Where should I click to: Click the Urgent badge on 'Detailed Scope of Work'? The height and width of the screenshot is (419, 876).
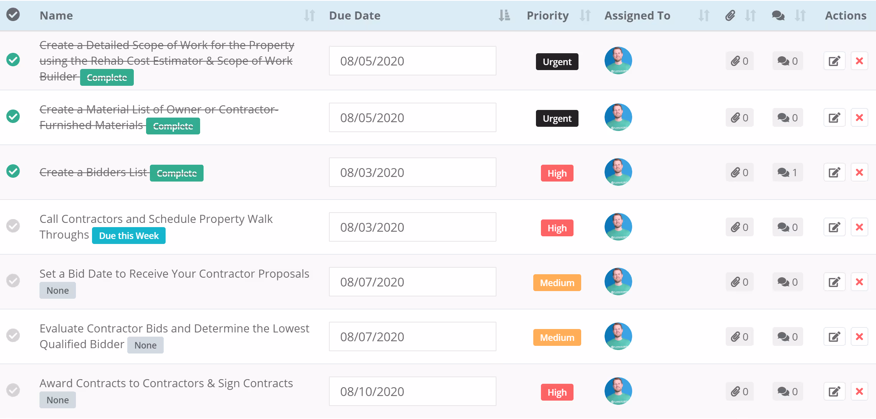coord(557,62)
